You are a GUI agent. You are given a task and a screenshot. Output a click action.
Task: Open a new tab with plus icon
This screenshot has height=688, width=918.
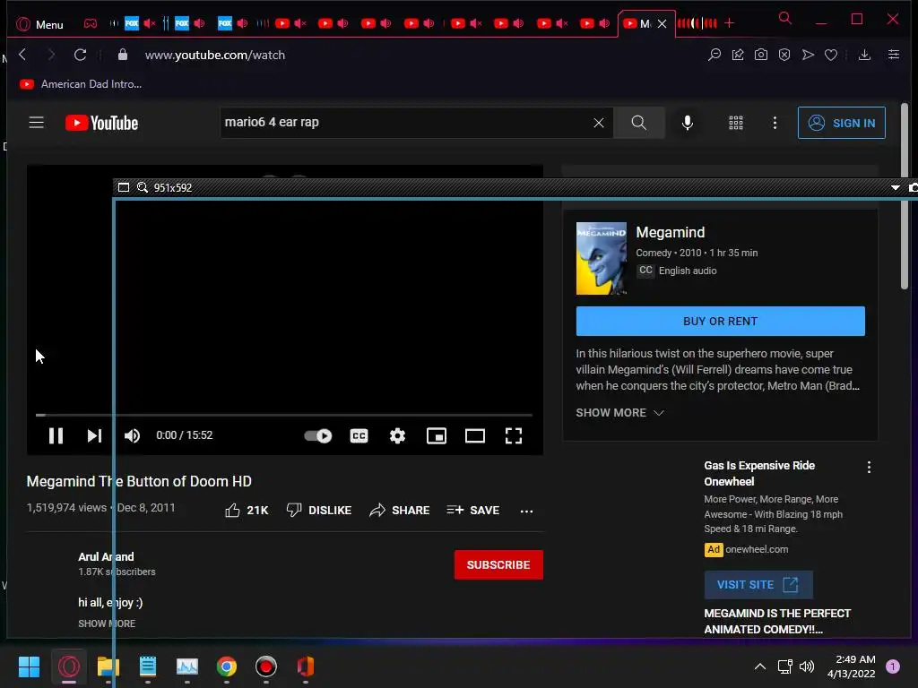tap(729, 23)
